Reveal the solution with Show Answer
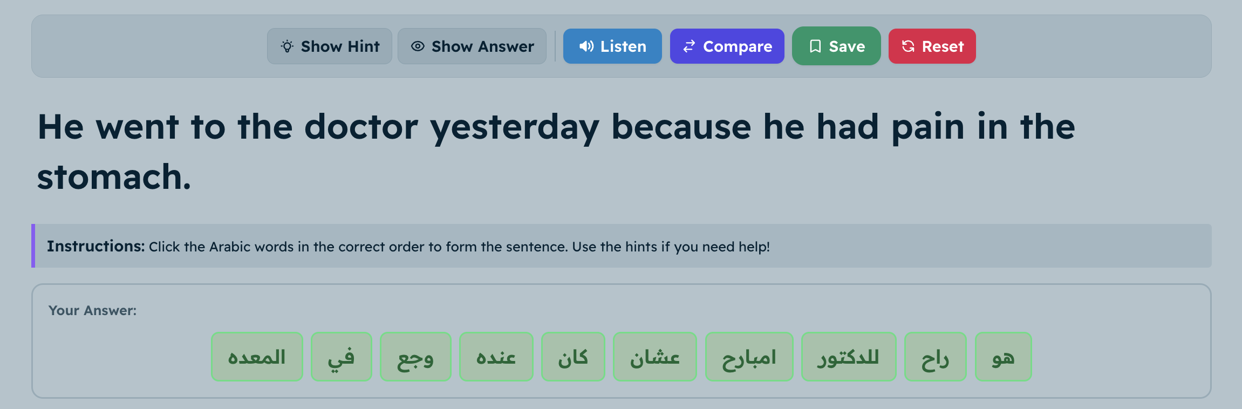Image resolution: width=1242 pixels, height=409 pixels. click(x=472, y=46)
